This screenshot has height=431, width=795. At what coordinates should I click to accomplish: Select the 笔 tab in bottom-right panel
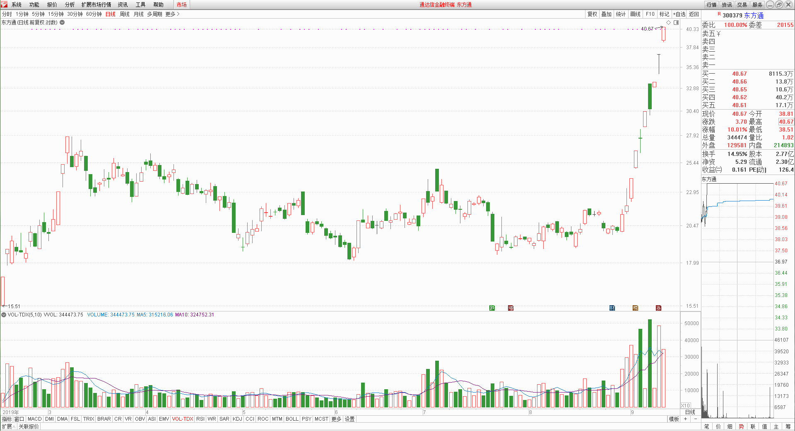707,426
